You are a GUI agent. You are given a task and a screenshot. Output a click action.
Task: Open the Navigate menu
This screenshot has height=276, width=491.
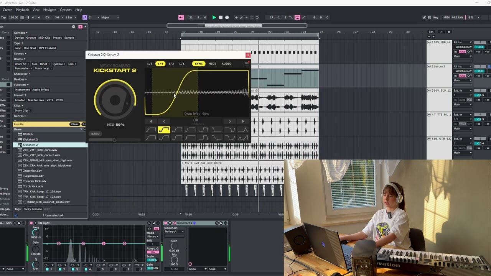click(x=50, y=10)
